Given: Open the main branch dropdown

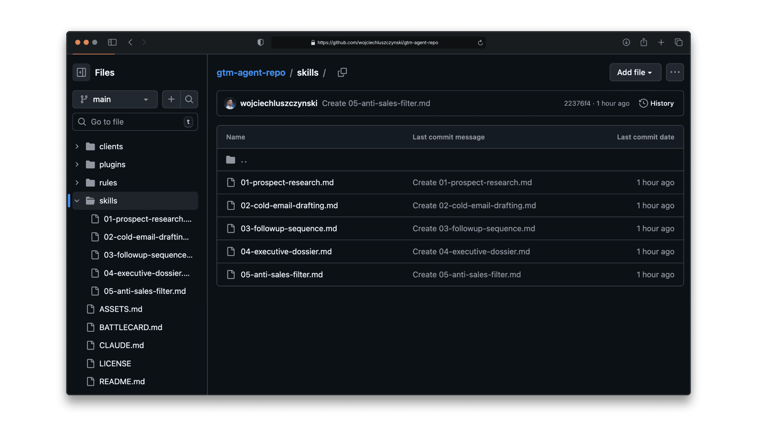Looking at the screenshot, I should 115,99.
